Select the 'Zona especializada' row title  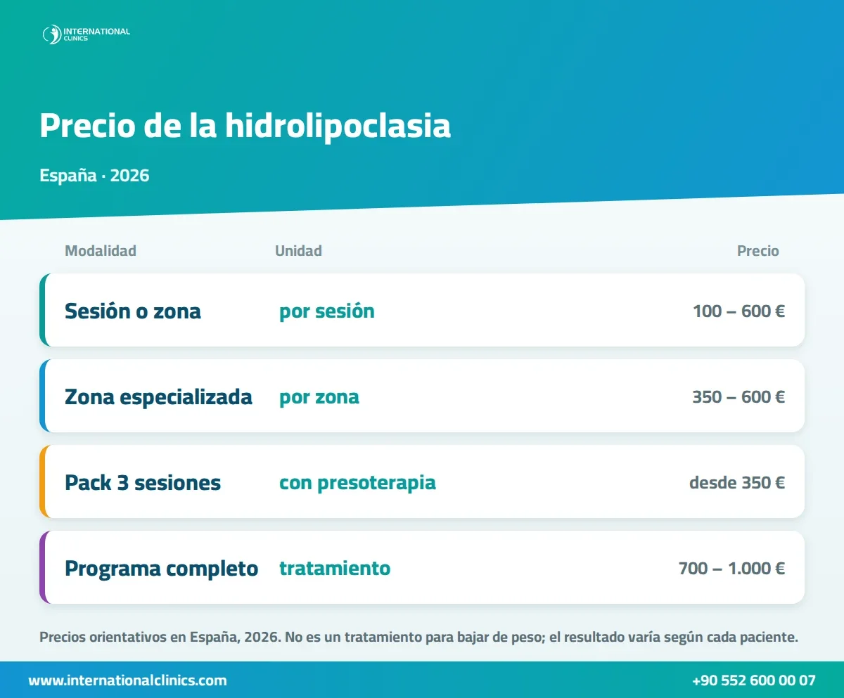(x=158, y=397)
